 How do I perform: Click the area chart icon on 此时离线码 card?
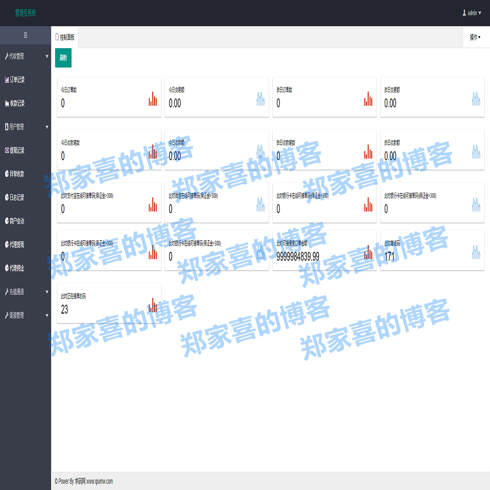[x=476, y=252]
